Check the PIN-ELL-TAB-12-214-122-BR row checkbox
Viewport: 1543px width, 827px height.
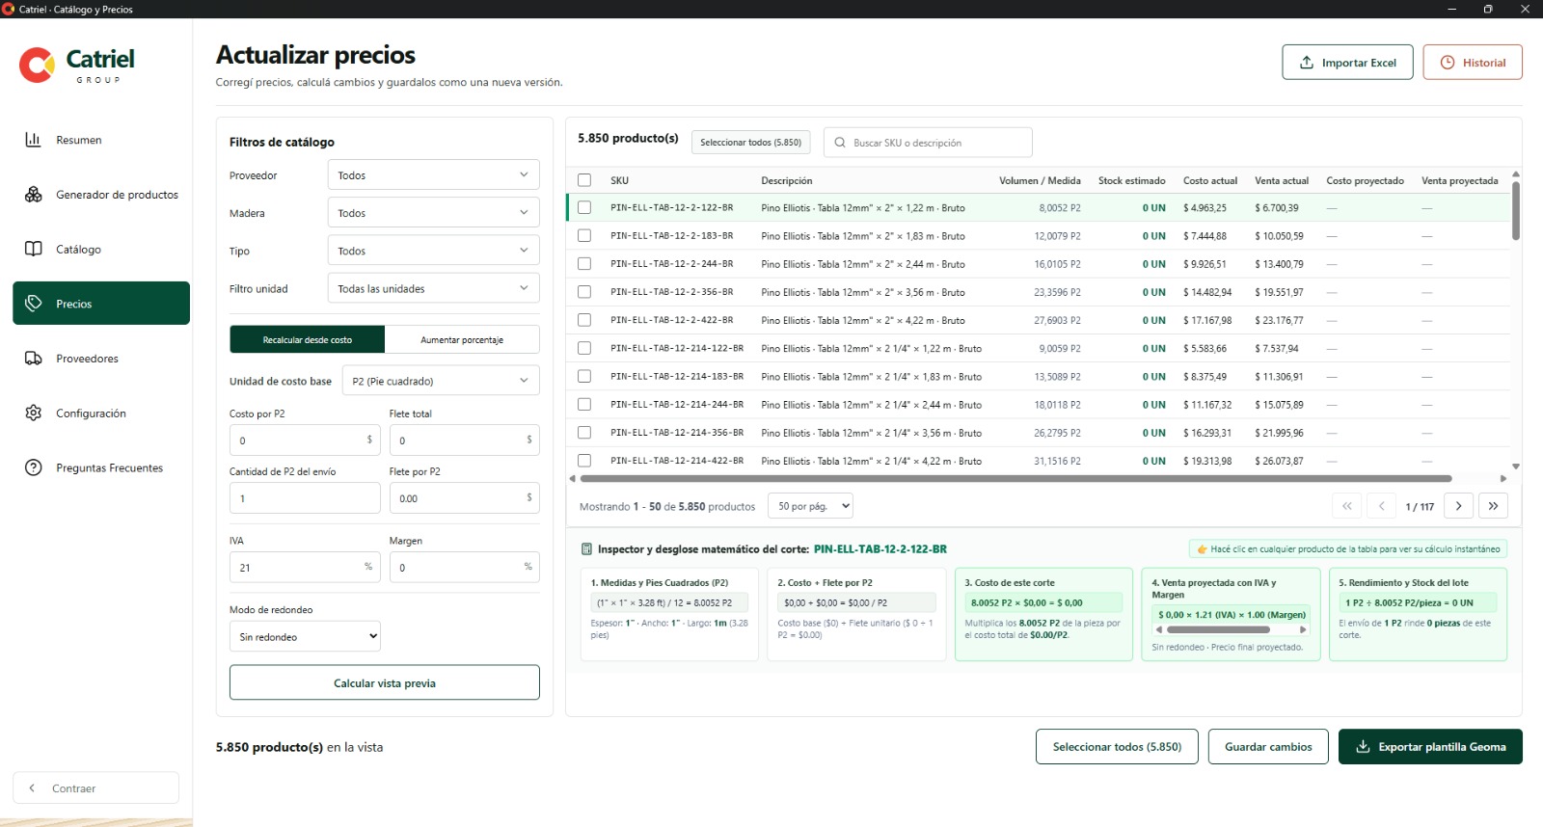pos(584,348)
